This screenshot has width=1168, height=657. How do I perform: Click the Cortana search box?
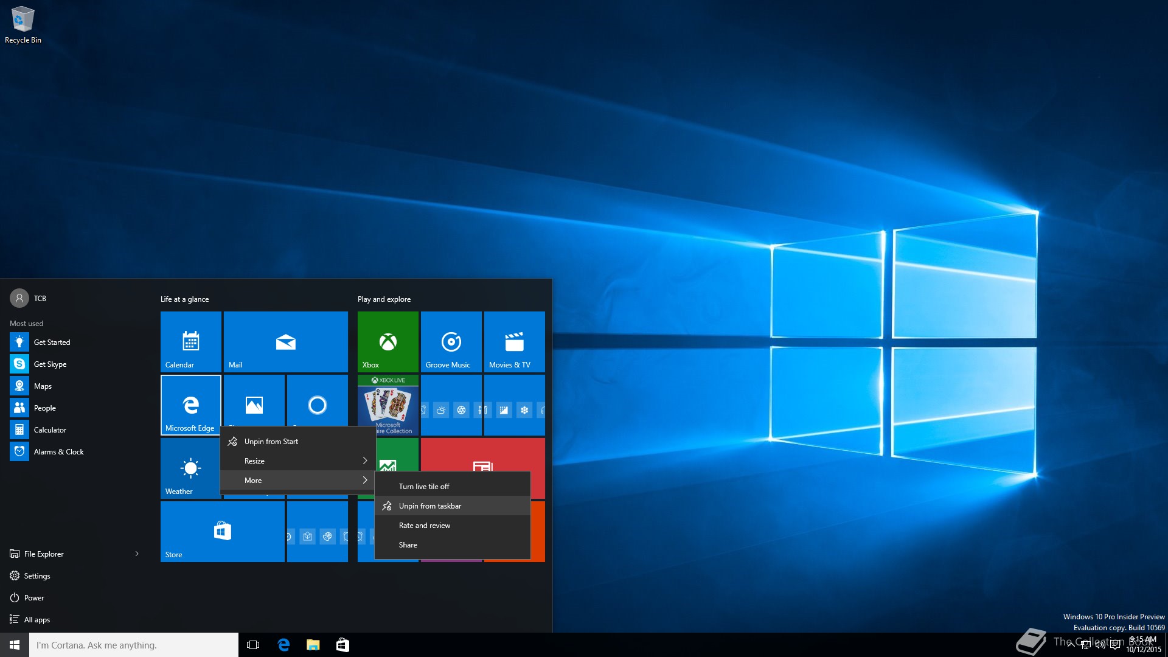coord(134,645)
